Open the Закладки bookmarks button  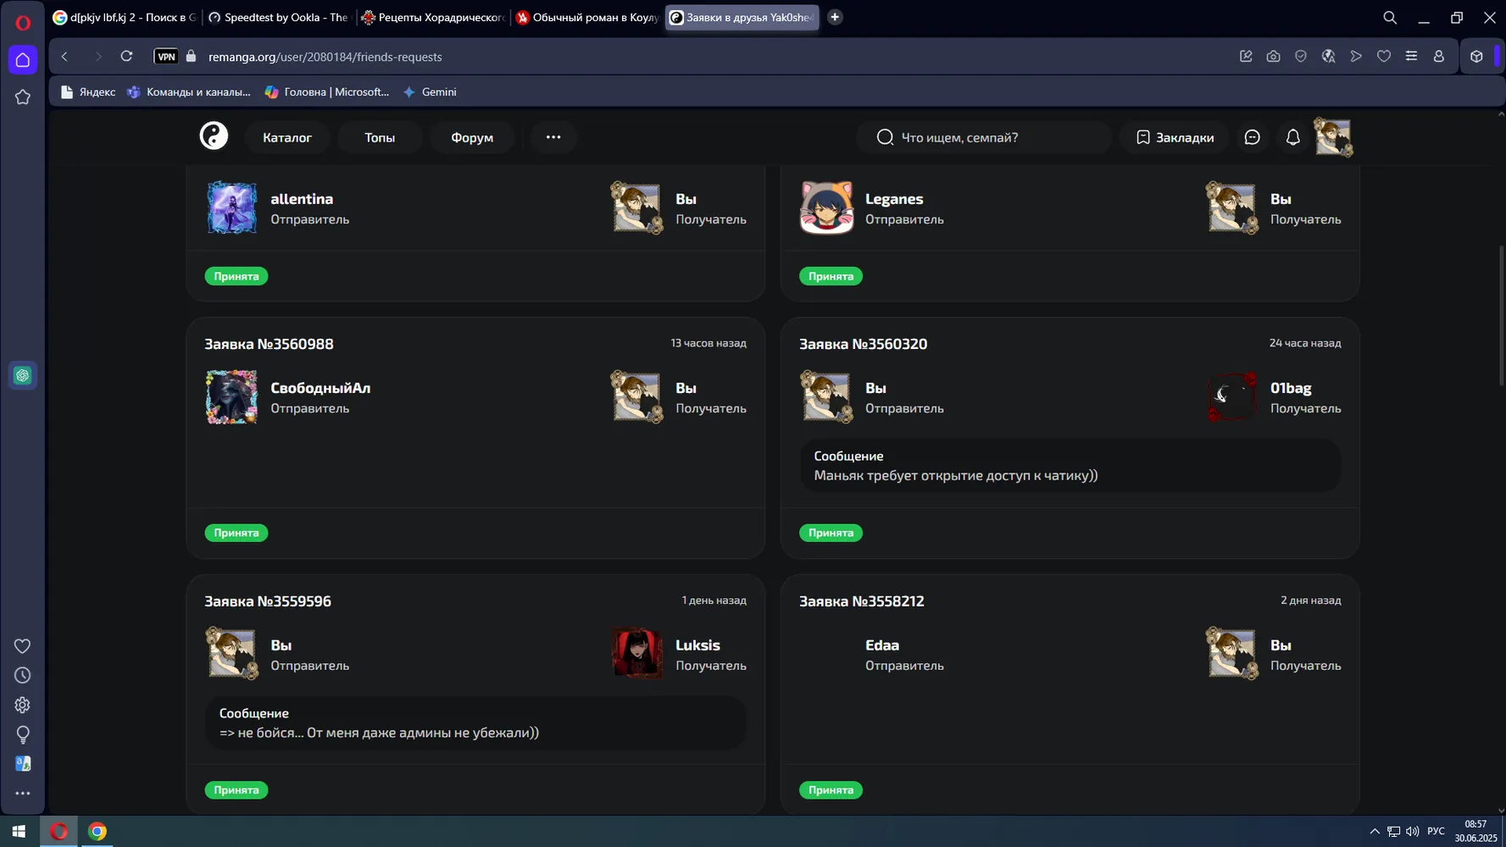coord(1175,137)
